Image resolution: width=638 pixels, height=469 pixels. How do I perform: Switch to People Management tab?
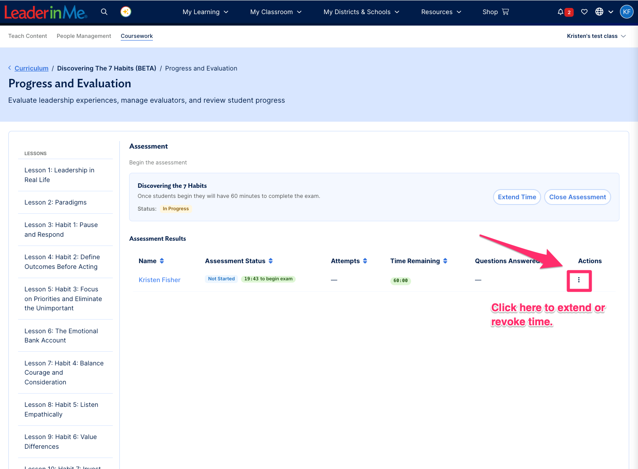pyautogui.click(x=84, y=36)
